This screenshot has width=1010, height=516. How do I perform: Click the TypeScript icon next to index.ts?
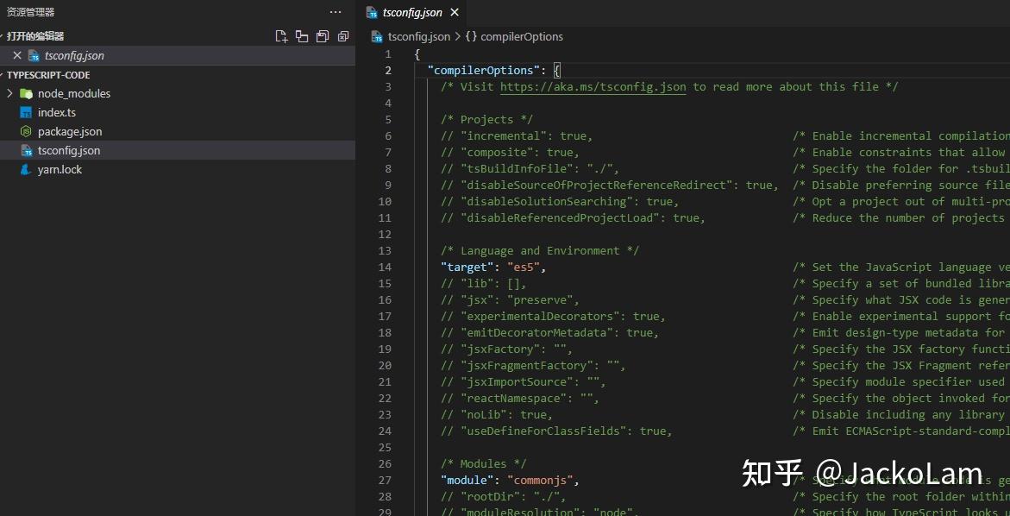point(26,112)
